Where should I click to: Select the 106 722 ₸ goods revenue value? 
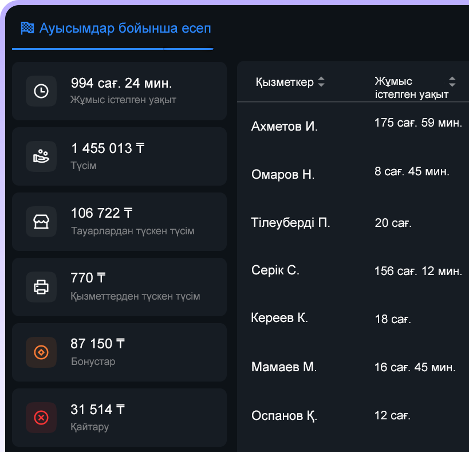pos(102,213)
